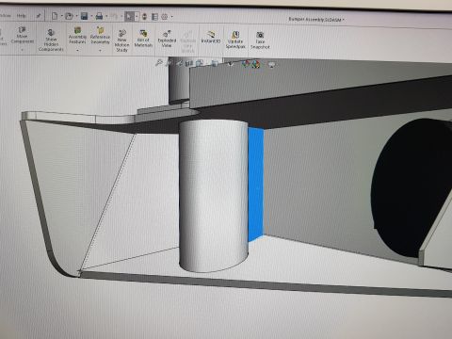This screenshot has height=339, width=452.
Task: Open the Display Style cube icon
Action: pyautogui.click(x=215, y=64)
